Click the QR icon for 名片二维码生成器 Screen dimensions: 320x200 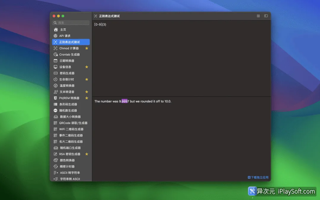(x=55, y=142)
